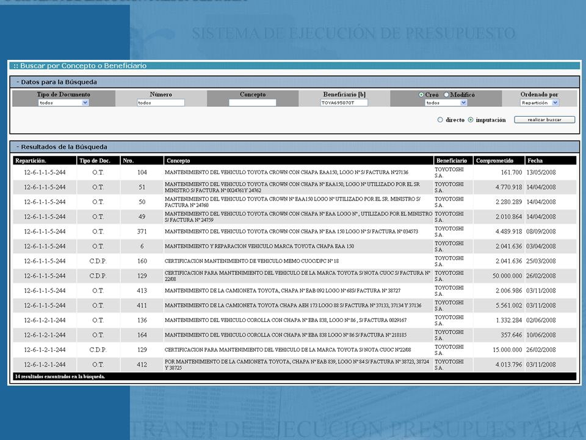Click concept MANTENIMIENTO Y REPARACION VEHICULO MARCA TOYOTA

[259, 246]
